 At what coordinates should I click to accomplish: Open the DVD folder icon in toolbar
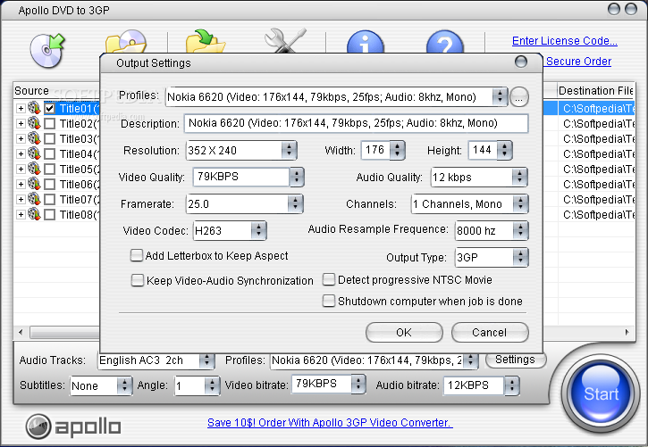pos(126,41)
